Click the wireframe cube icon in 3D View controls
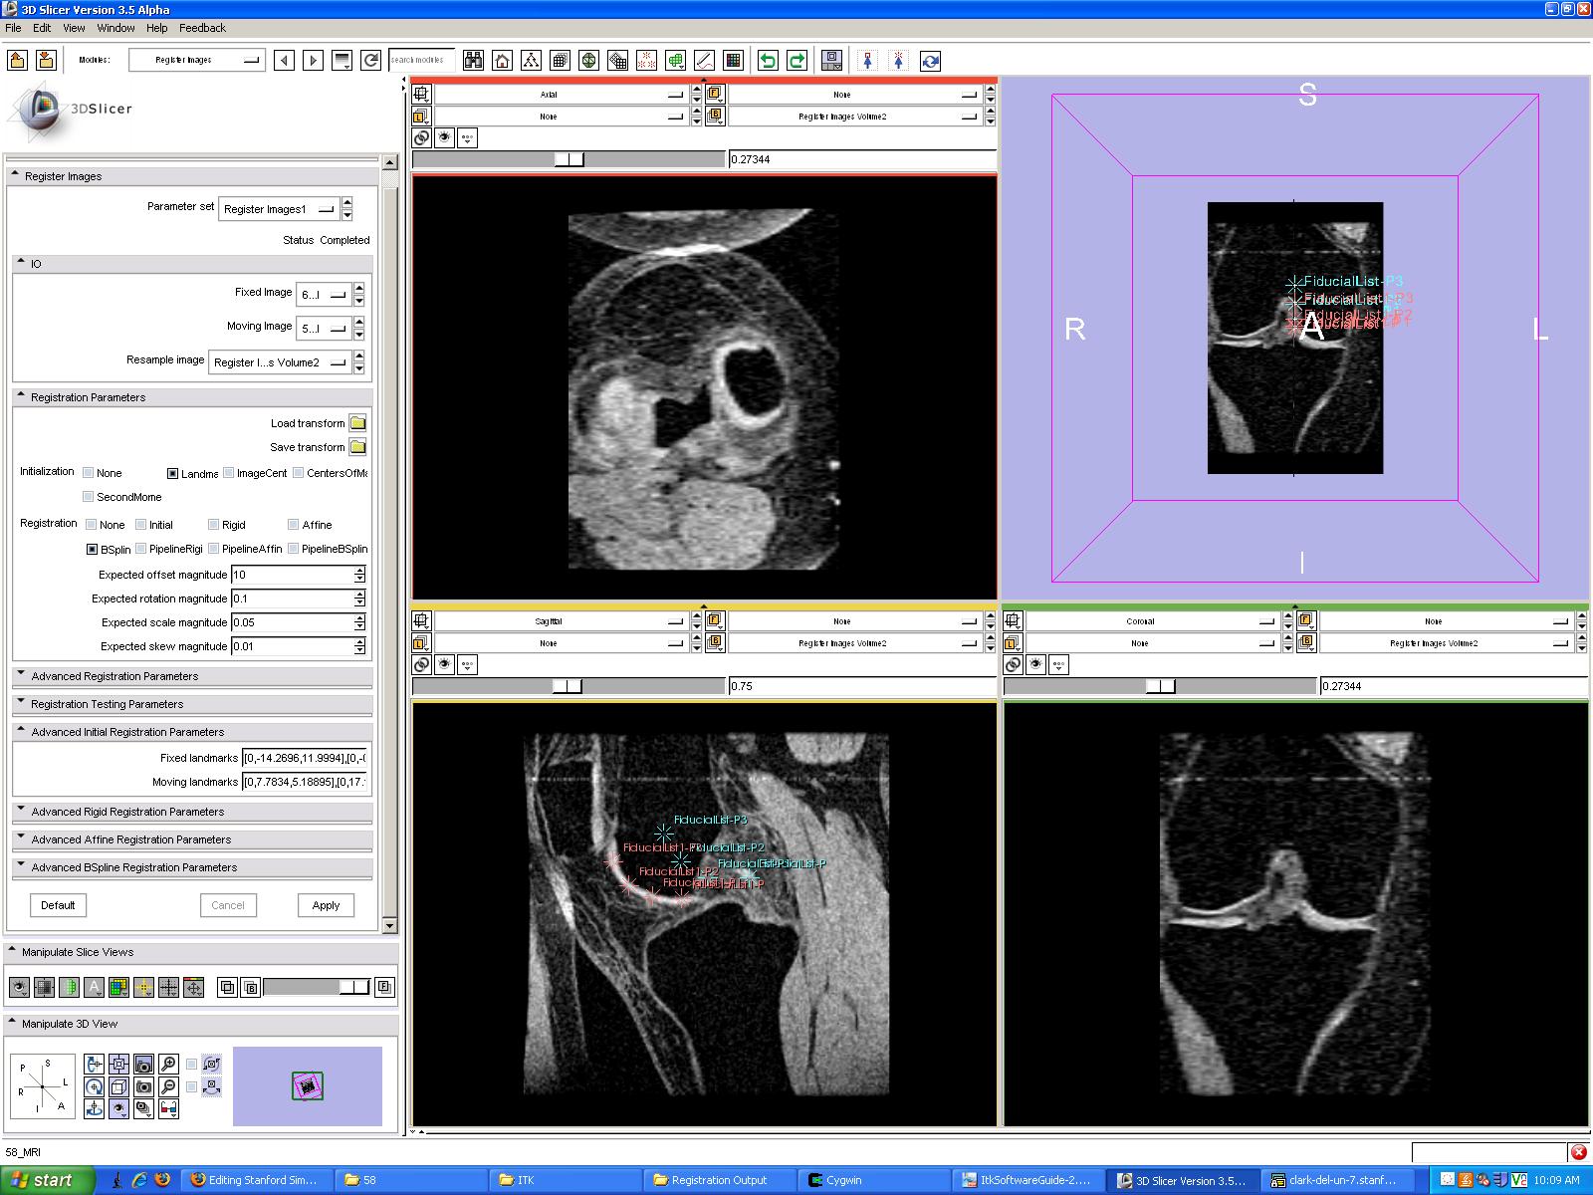The height and width of the screenshot is (1195, 1593). pyautogui.click(x=118, y=1086)
